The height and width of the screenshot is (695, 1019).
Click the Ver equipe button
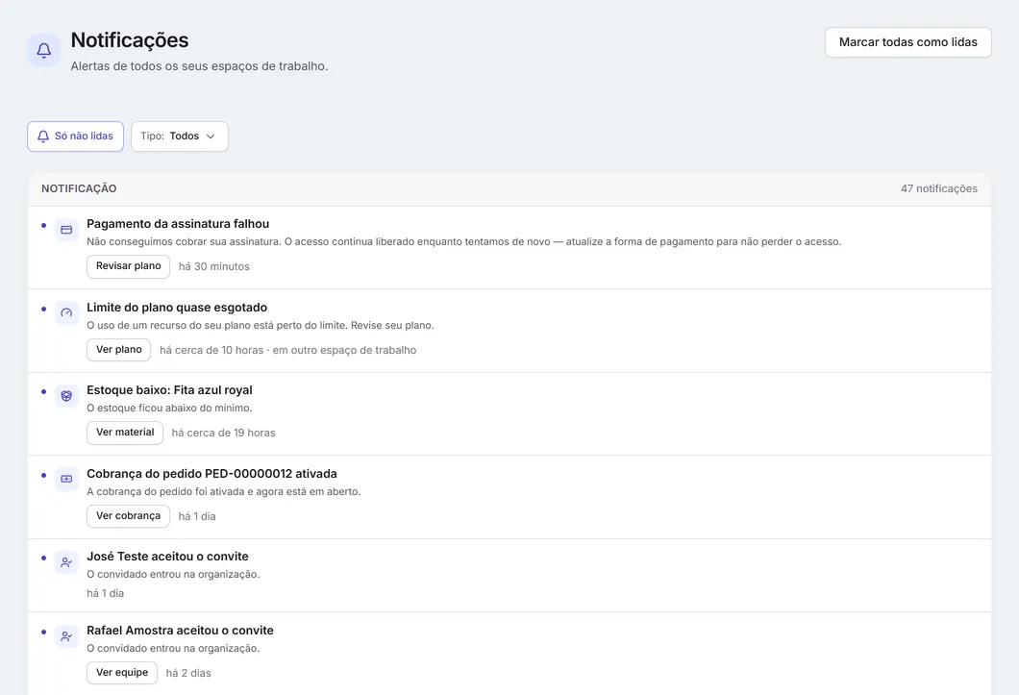(122, 673)
